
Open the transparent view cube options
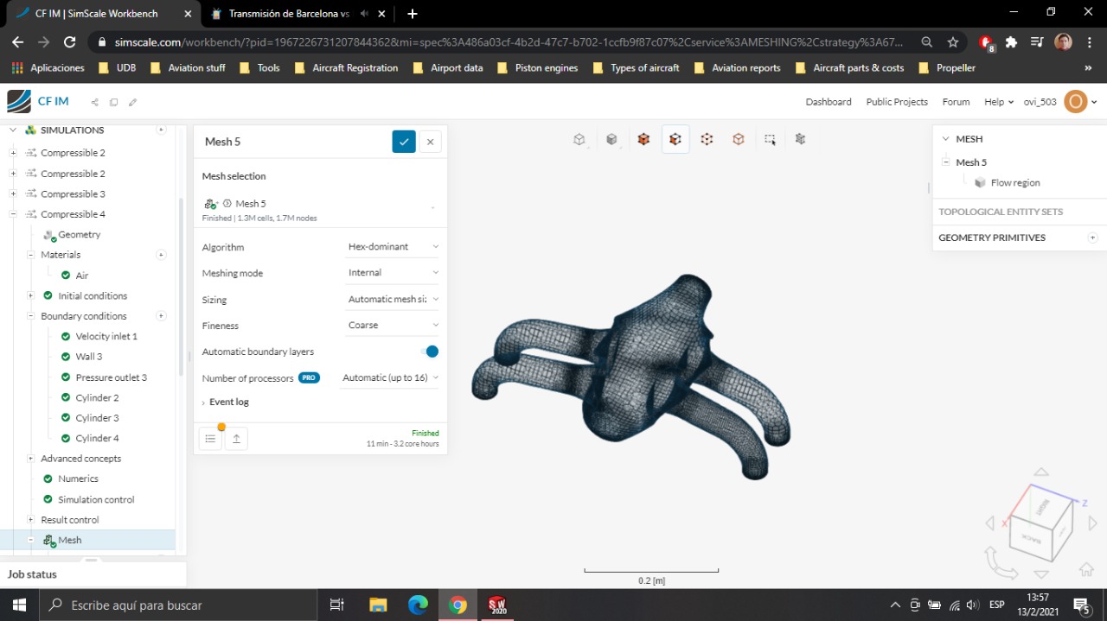tap(579, 139)
